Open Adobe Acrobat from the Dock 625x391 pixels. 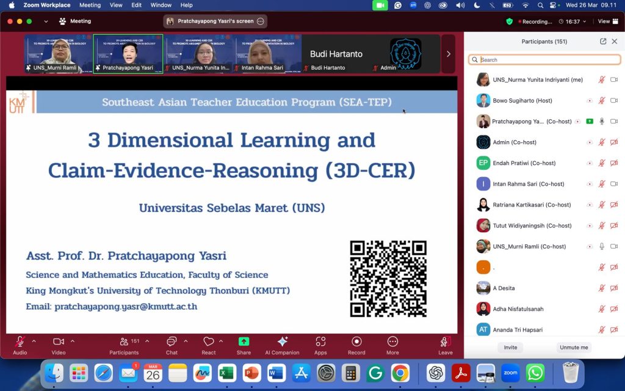pos(461,373)
